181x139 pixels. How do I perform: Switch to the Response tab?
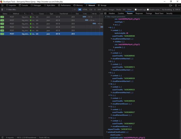139,13
